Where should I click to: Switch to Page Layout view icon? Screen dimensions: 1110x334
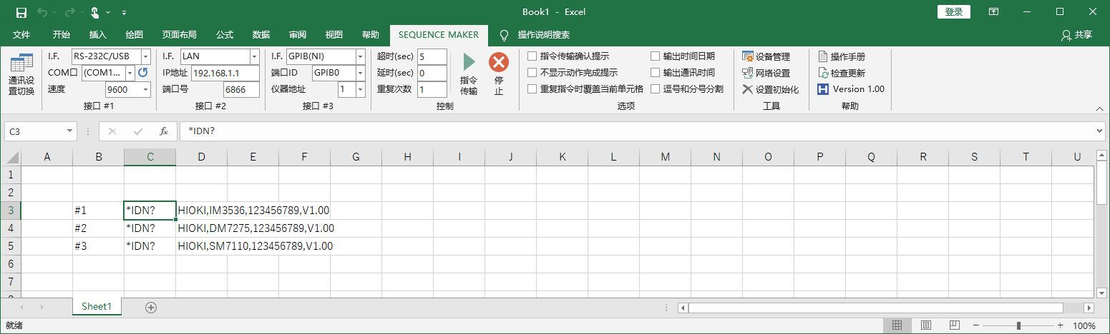[x=925, y=325]
